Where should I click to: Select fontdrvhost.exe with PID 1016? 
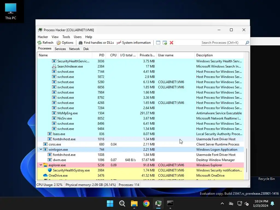point(140,139)
